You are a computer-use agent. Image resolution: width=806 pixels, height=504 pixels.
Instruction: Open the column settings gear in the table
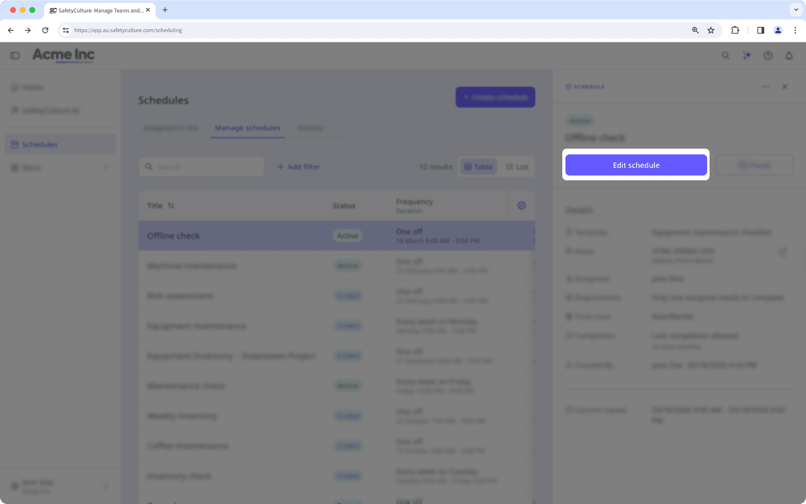[x=522, y=205]
